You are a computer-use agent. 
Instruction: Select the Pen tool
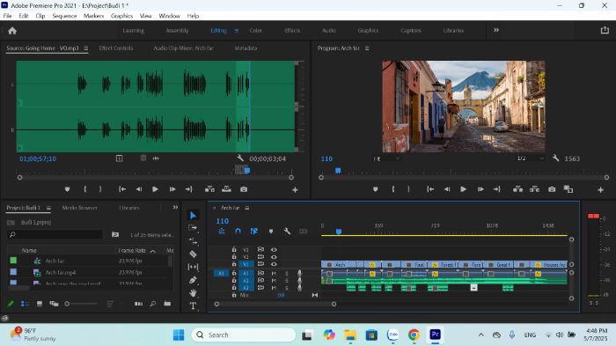(193, 280)
